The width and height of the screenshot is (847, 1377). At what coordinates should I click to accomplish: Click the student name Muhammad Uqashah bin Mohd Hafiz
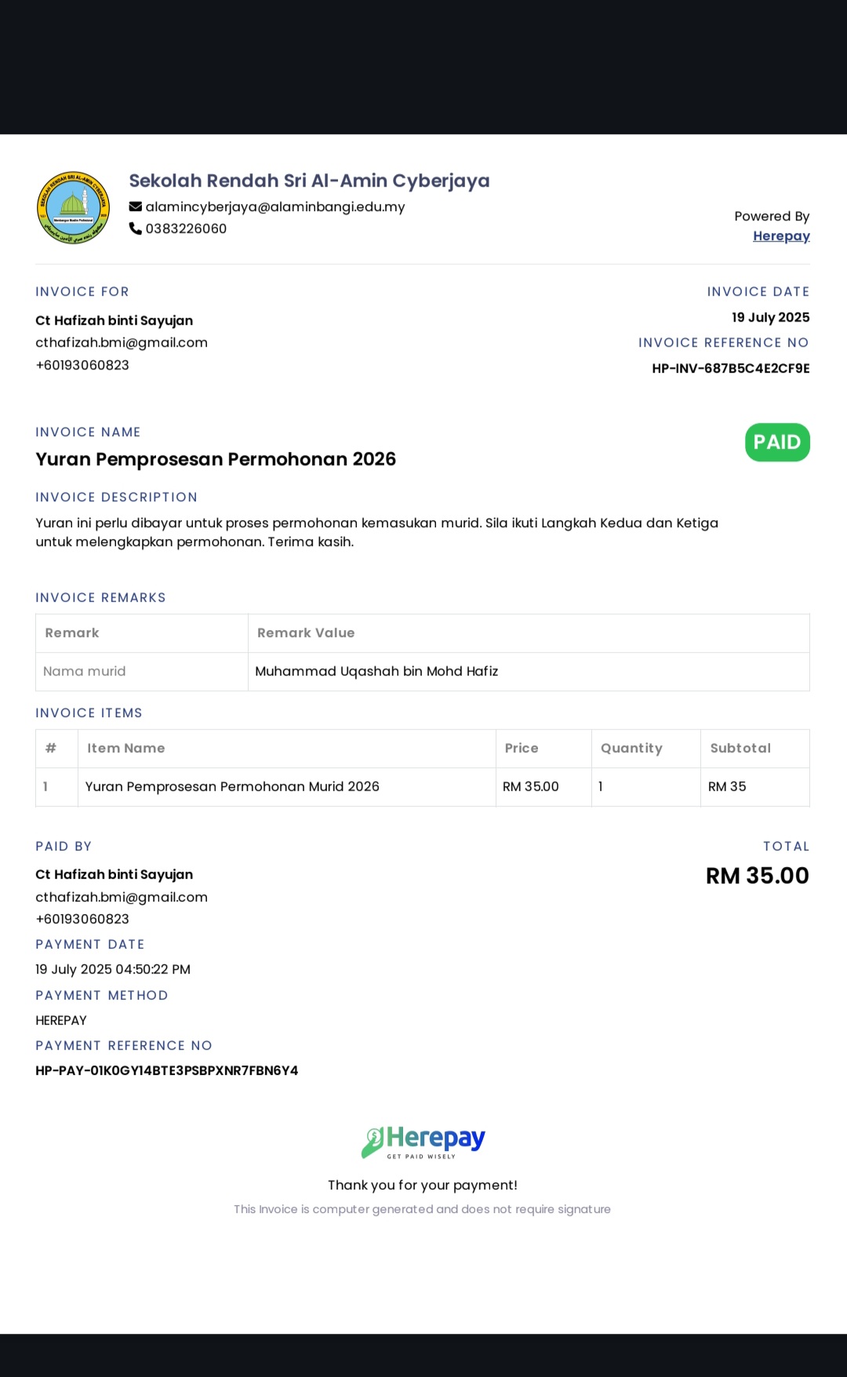376,672
